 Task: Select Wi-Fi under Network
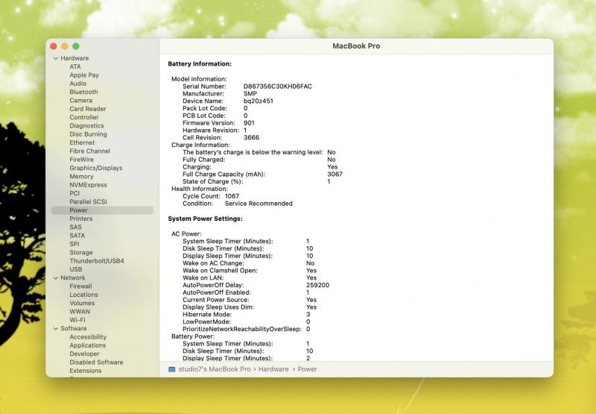[x=77, y=320]
